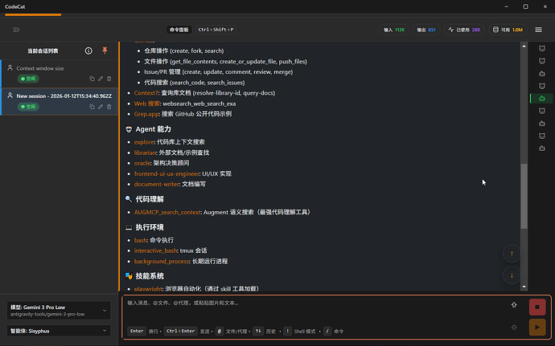Image resolution: width=555 pixels, height=346 pixels.
Task: Click the AUGMCP_search_context term
Action: pos(167,212)
